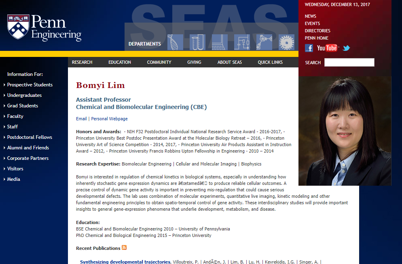This screenshot has height=264, width=402.
Task: Click inside the Search text field
Action: [349, 63]
